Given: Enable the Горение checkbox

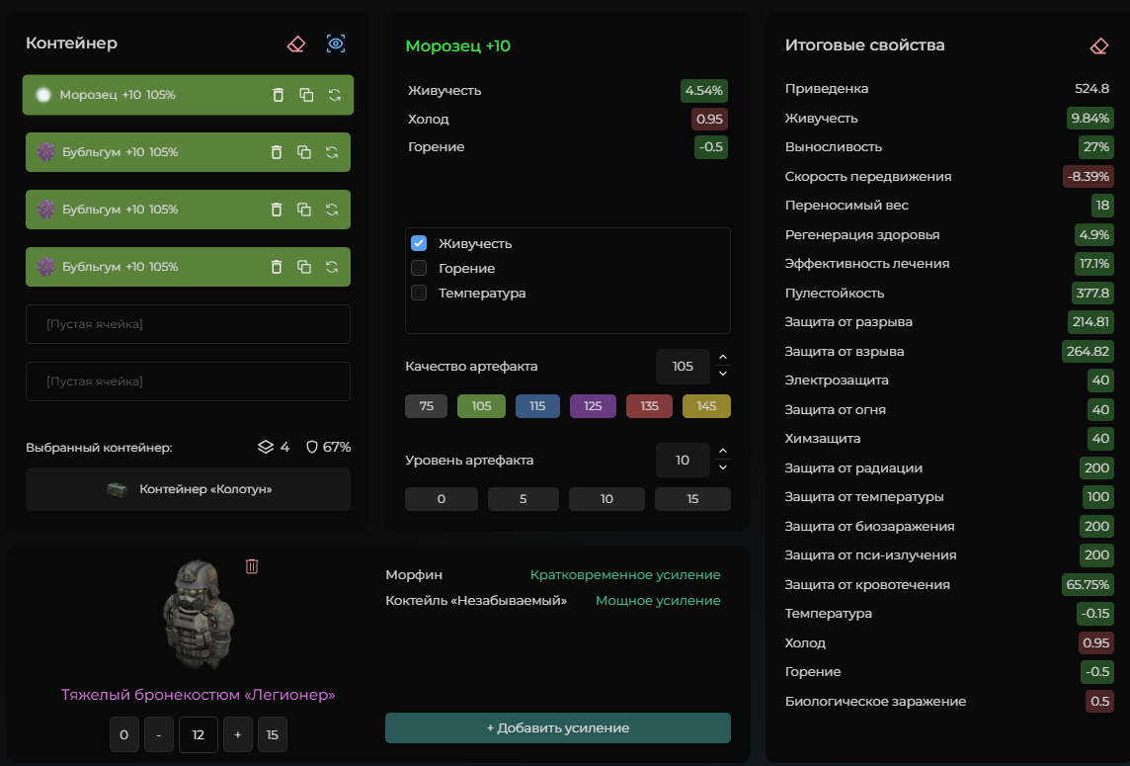Looking at the screenshot, I should pyautogui.click(x=419, y=268).
